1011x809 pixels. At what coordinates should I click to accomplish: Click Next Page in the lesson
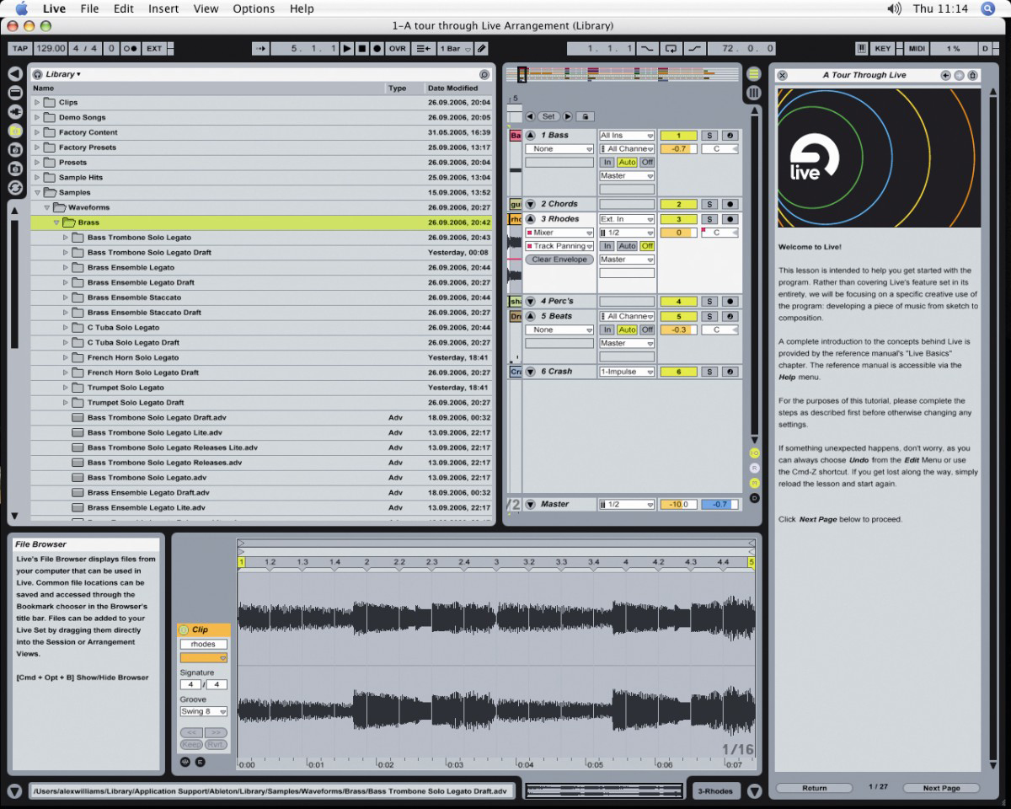pos(941,788)
